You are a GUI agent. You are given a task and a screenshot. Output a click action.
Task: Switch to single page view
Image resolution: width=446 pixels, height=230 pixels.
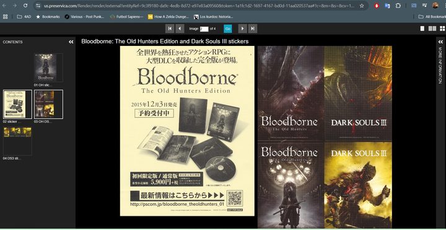(x=422, y=29)
